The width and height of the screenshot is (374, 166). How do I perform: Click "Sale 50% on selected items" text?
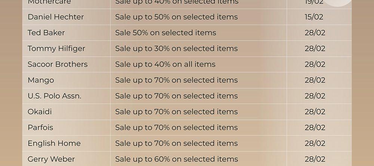166,32
